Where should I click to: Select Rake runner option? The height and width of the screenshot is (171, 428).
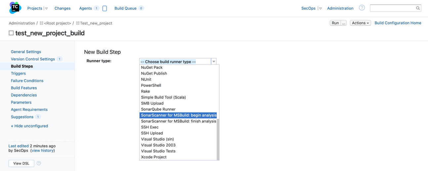coord(178,91)
